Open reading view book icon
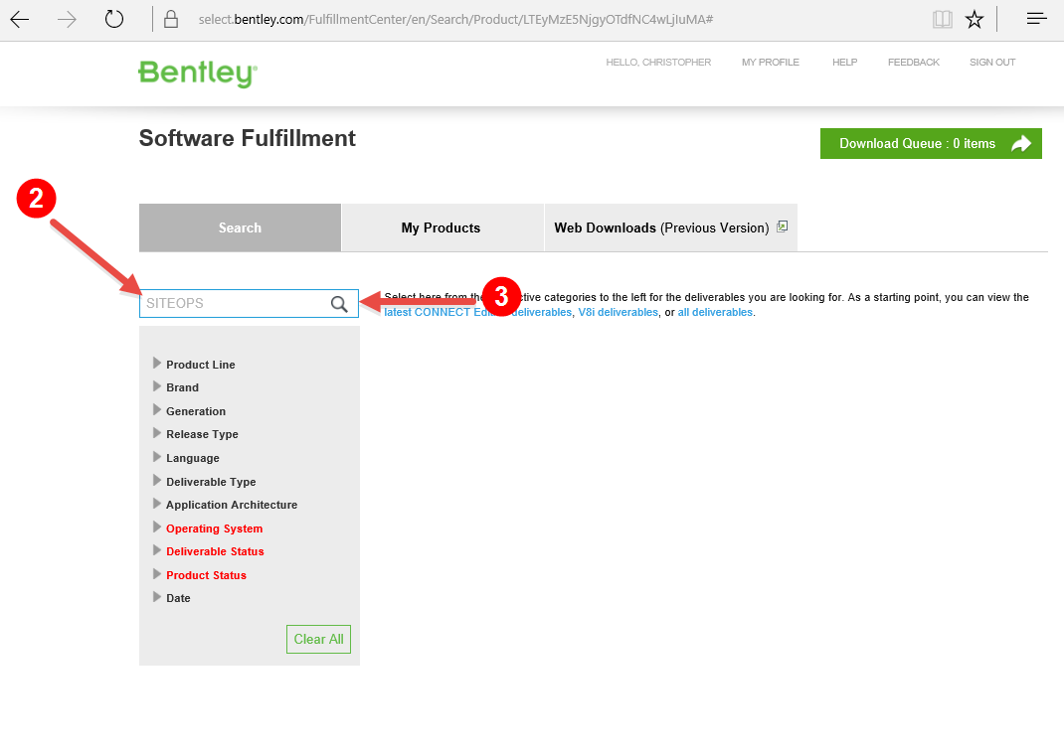The width and height of the screenshot is (1064, 756). tap(943, 19)
